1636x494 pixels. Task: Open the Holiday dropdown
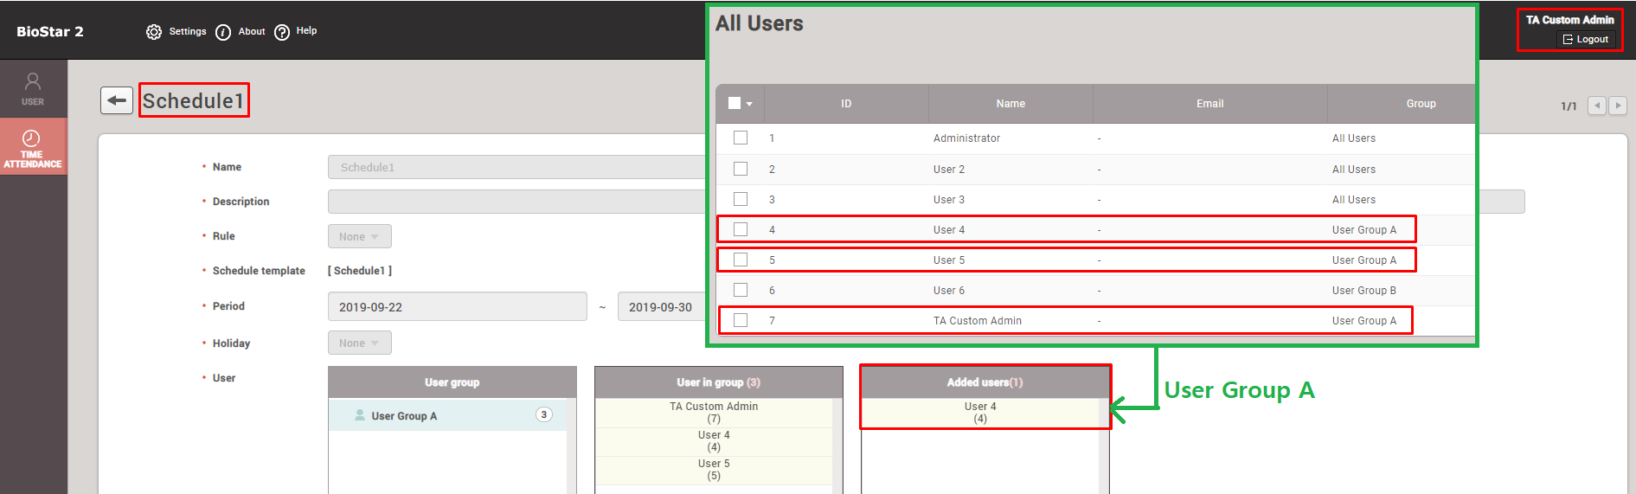pyautogui.click(x=359, y=343)
